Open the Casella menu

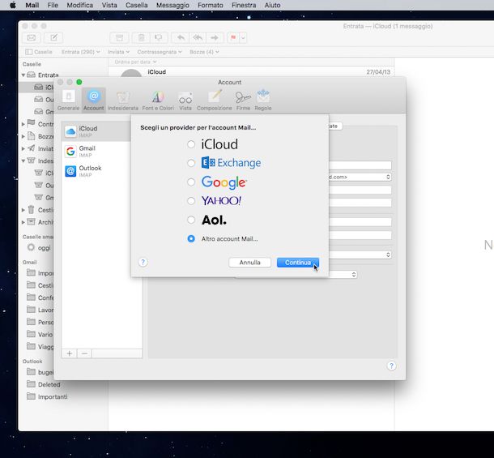(x=136, y=5)
